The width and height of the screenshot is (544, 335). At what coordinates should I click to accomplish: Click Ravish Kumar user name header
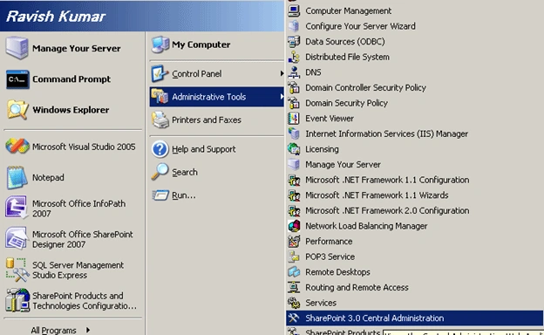(56, 17)
